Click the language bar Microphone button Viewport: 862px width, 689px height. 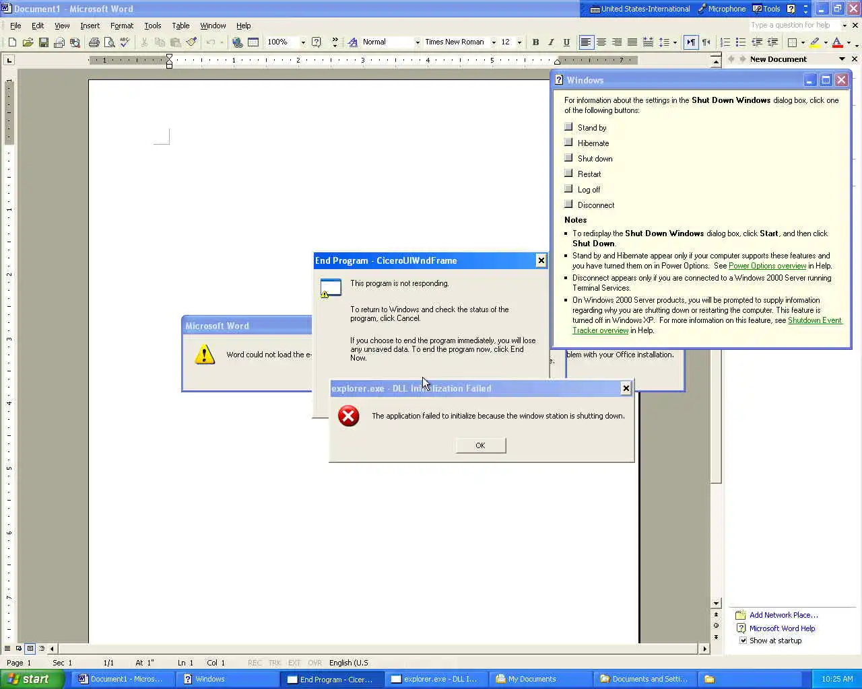(721, 9)
